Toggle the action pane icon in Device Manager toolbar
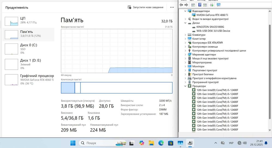Screen dimensions: 272x148 click(205, 5)
